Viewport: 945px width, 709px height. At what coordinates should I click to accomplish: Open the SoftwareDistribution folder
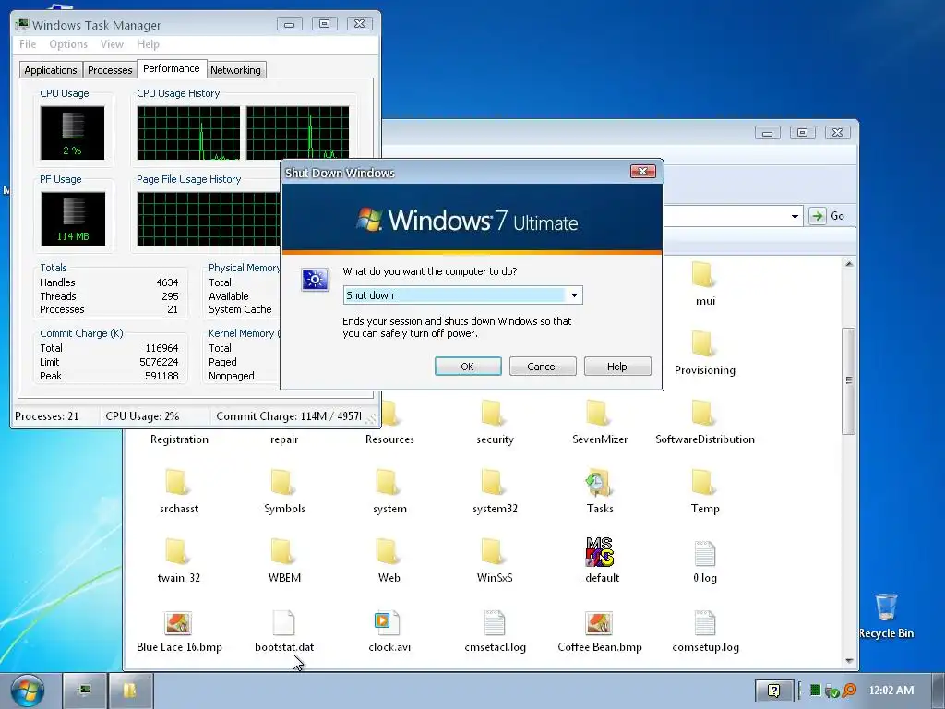pos(704,425)
